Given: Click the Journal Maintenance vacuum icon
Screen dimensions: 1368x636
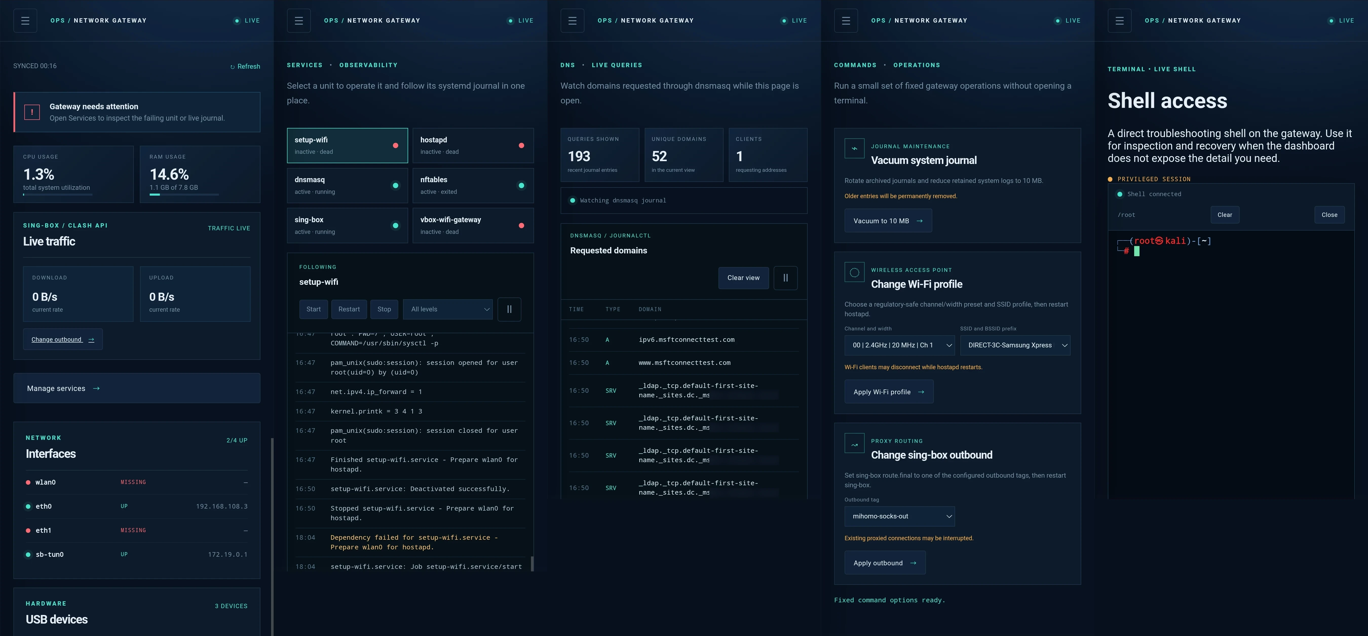Looking at the screenshot, I should click(x=854, y=148).
